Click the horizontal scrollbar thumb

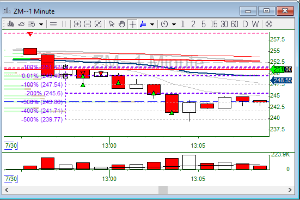click(163, 190)
